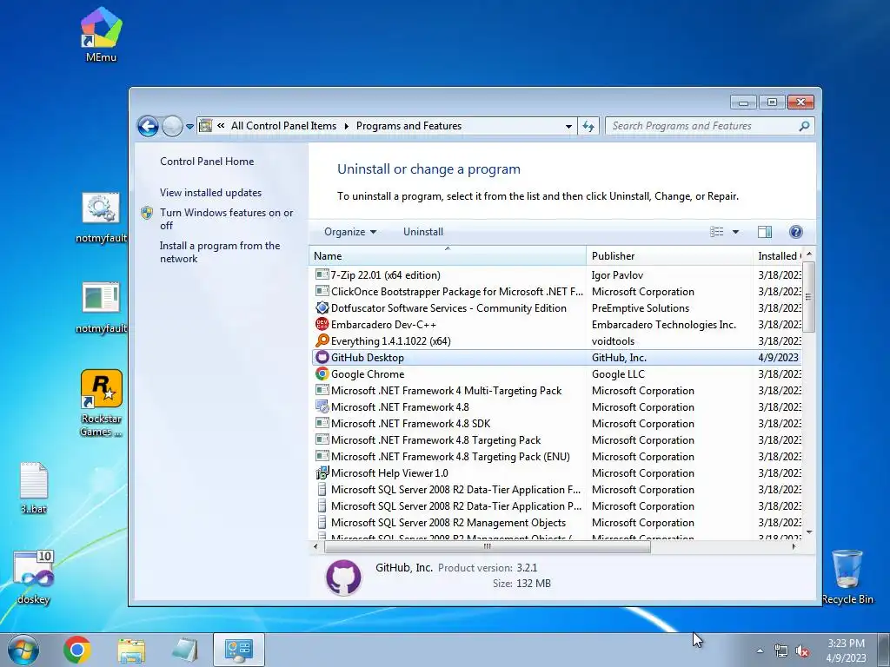Image resolution: width=890 pixels, height=667 pixels.
Task: Click the Forward navigation button
Action: click(172, 126)
